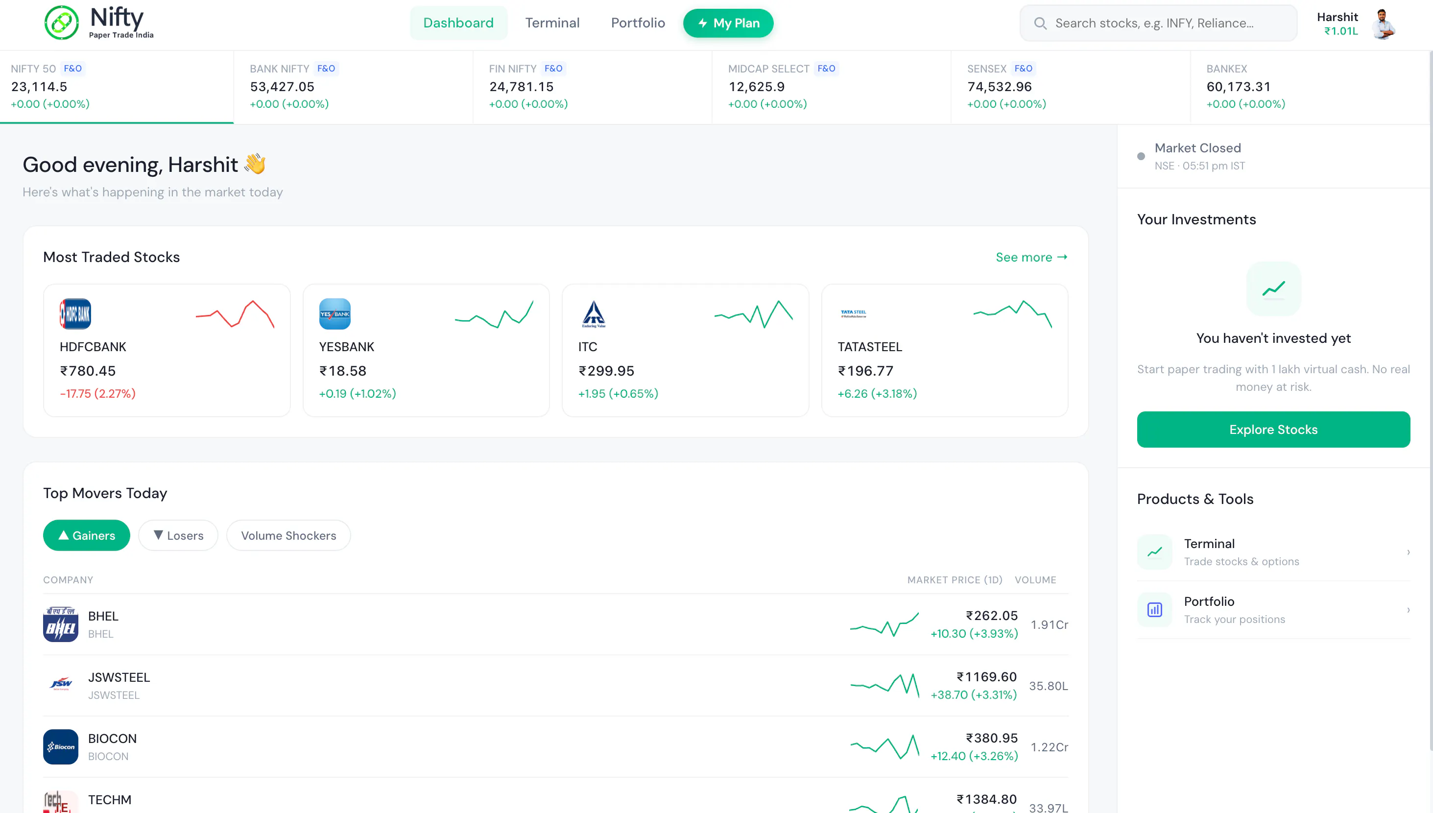Image resolution: width=1433 pixels, height=813 pixels.
Task: Open Harshit's profile avatar
Action: point(1383,24)
